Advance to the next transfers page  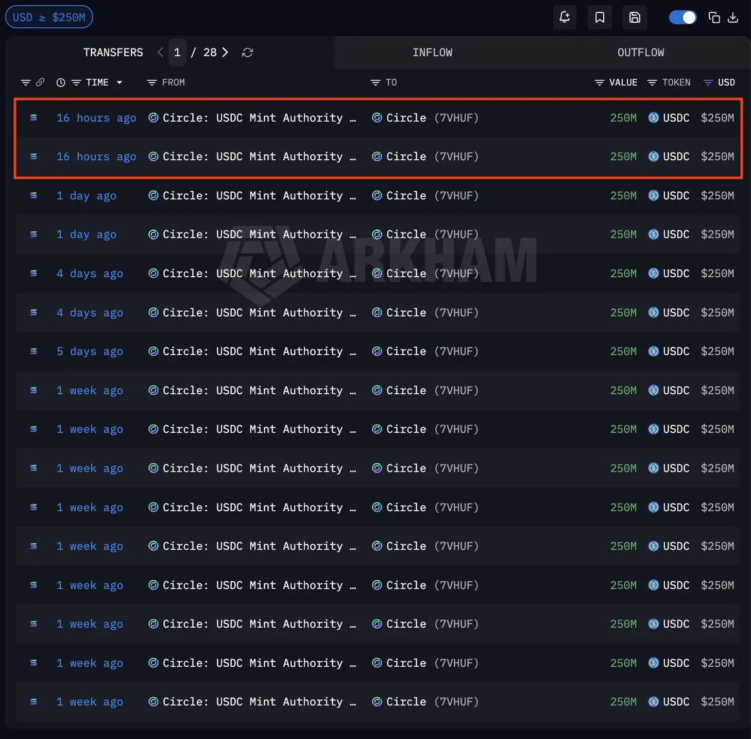pyautogui.click(x=225, y=53)
